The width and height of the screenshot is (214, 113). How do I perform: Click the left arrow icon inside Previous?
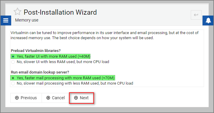point(17,98)
